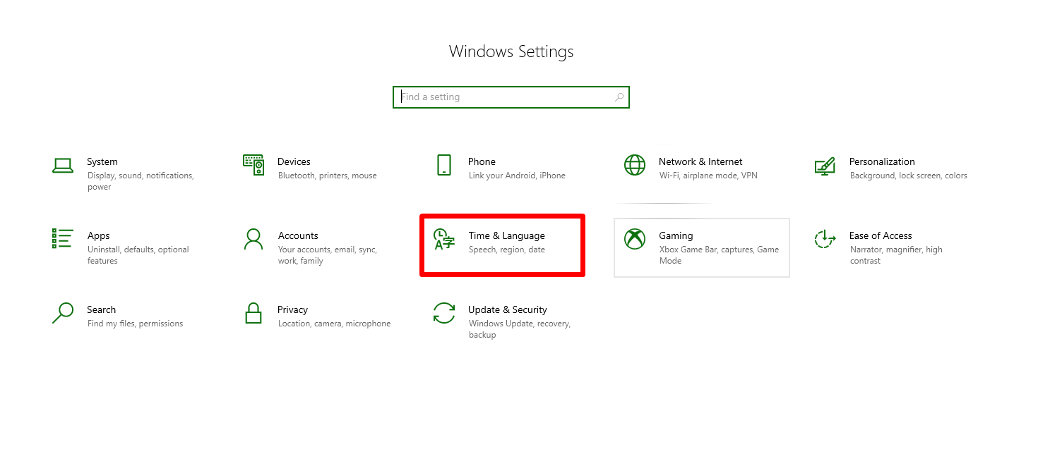The width and height of the screenshot is (1038, 473).
Task: Focus the Find a setting field
Action: tap(511, 97)
